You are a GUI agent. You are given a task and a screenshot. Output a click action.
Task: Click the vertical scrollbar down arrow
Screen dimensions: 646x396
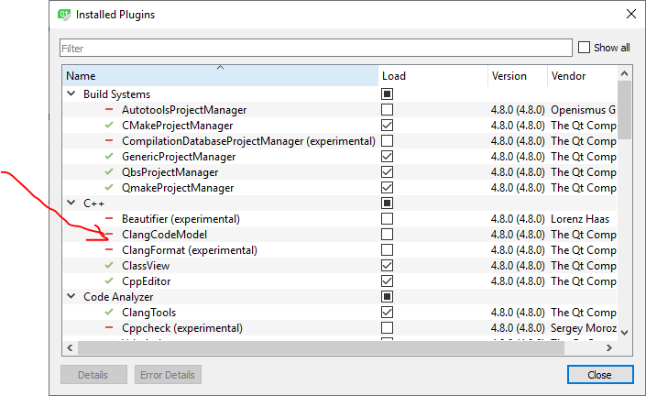tap(624, 332)
